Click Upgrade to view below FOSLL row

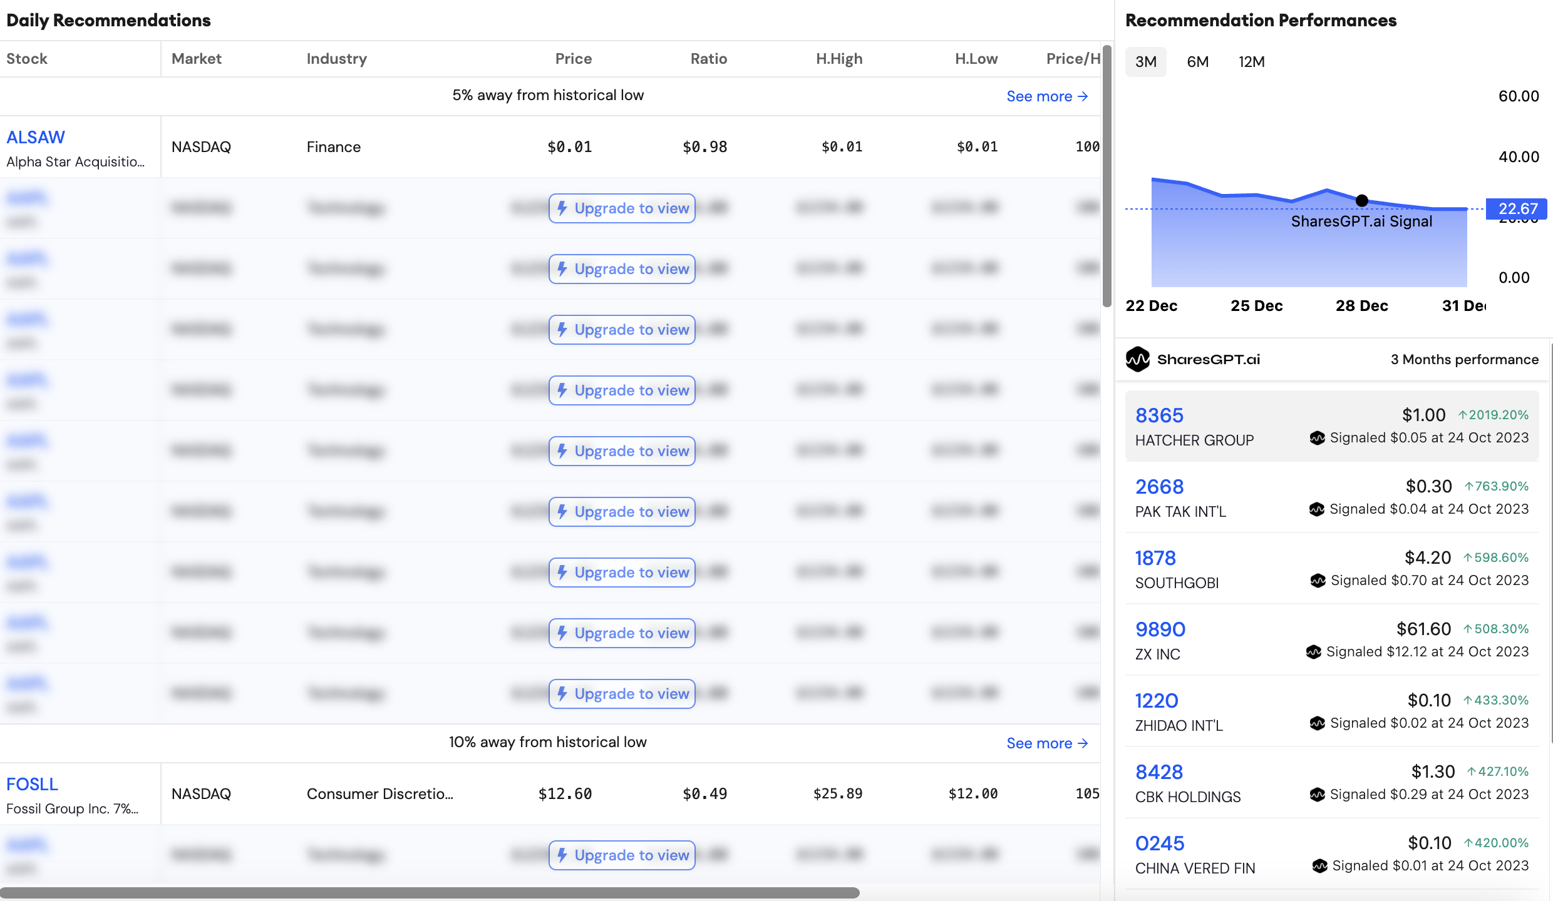622,855
